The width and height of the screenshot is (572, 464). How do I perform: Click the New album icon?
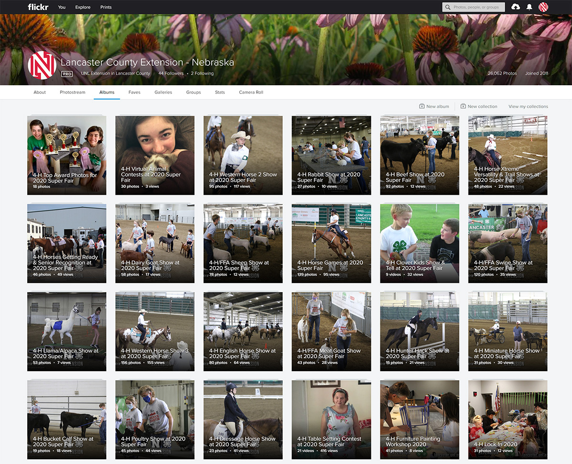point(422,106)
